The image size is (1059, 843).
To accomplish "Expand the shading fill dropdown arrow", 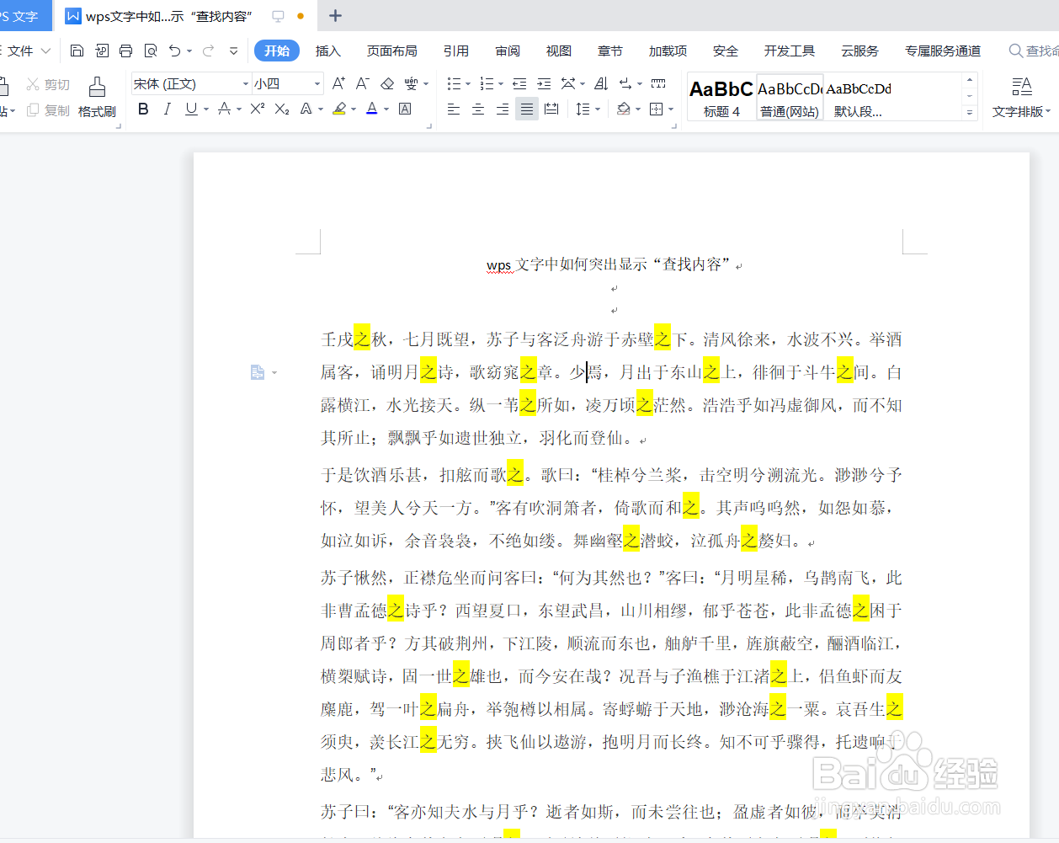I will [638, 109].
